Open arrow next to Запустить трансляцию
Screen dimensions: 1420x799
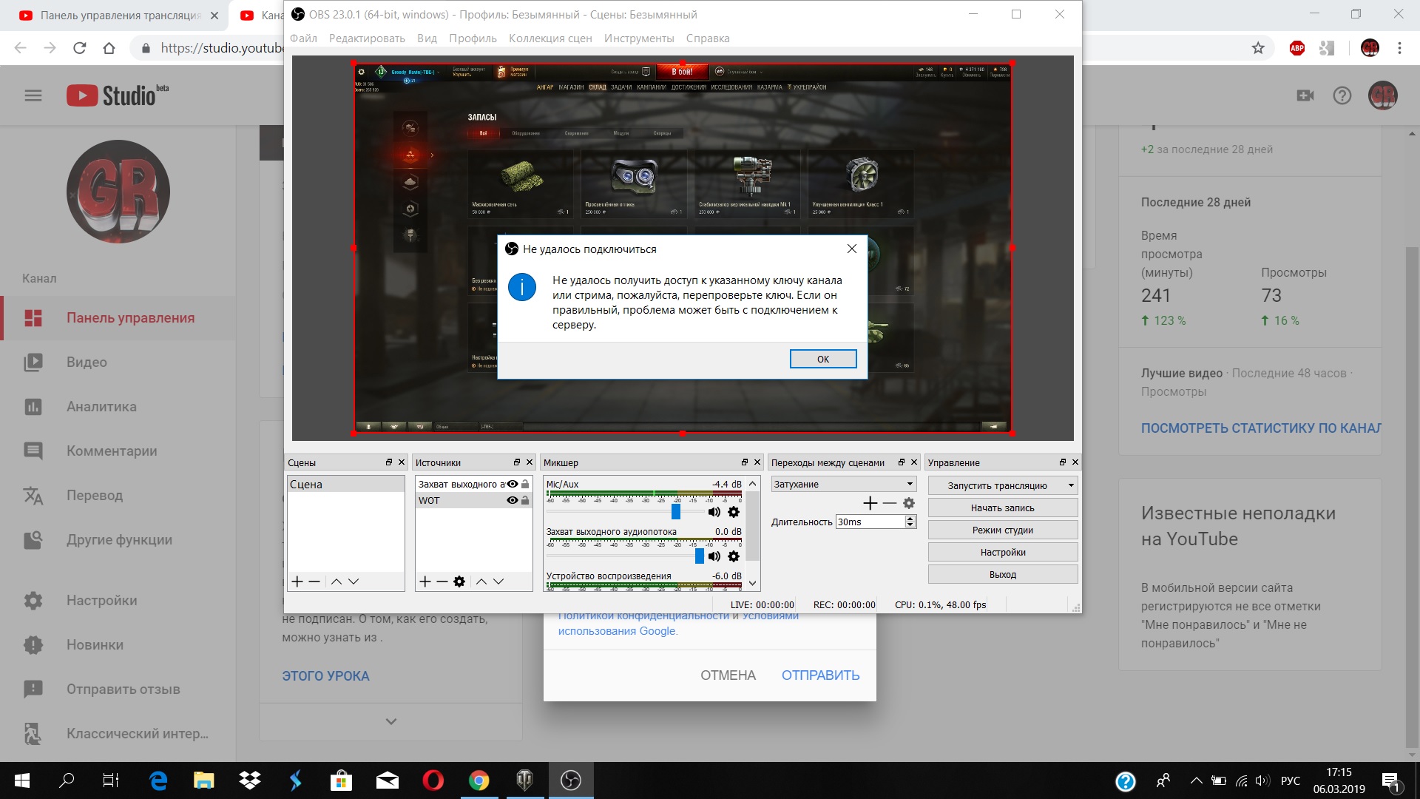tap(1071, 486)
